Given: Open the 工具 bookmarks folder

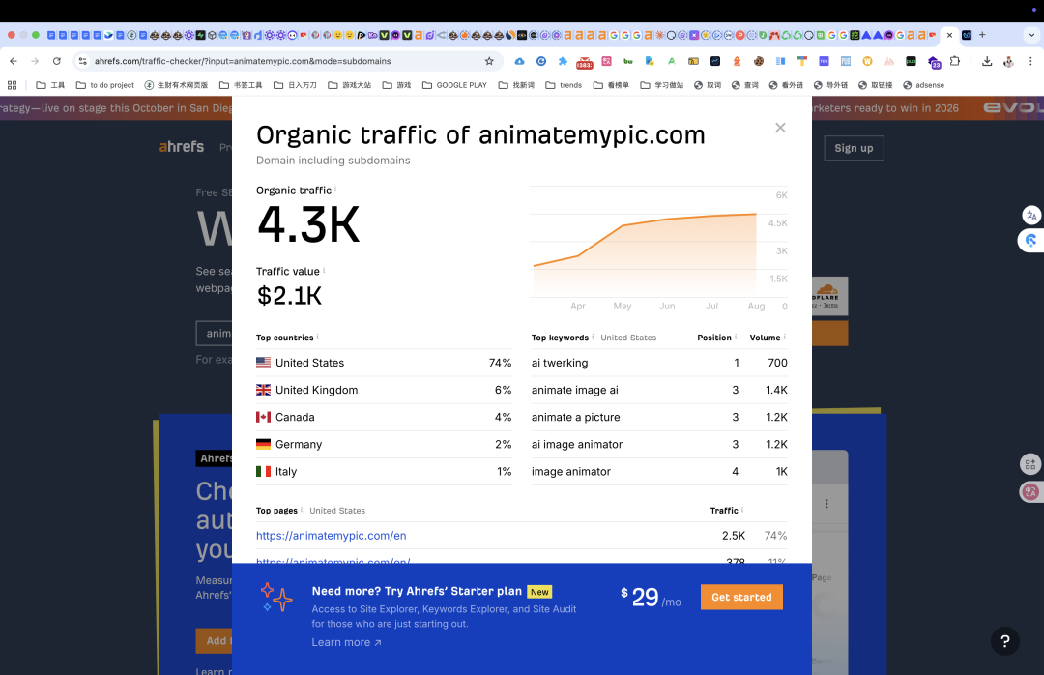Looking at the screenshot, I should pos(50,85).
